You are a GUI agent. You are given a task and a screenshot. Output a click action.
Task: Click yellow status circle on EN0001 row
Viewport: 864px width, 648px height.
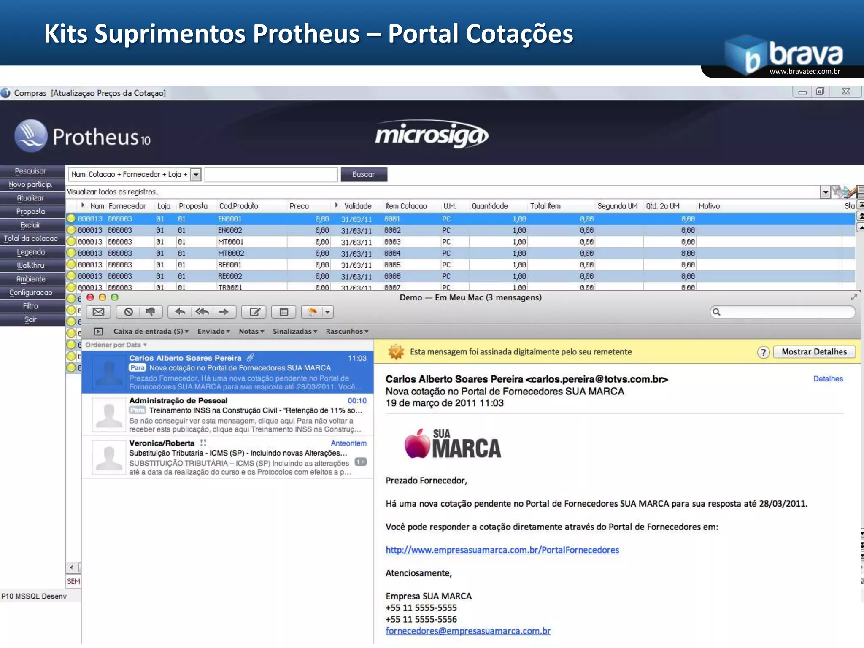pos(71,219)
